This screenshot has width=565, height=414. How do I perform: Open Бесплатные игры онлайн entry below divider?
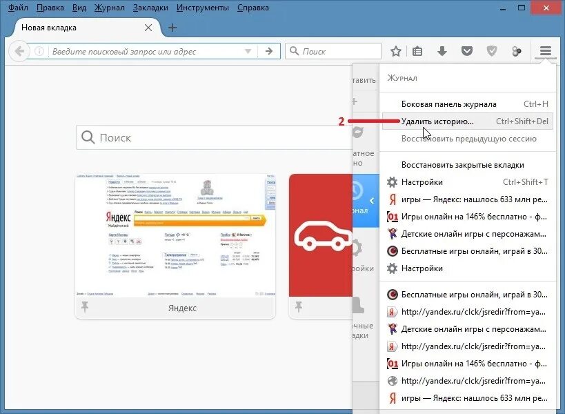pyautogui.click(x=467, y=295)
